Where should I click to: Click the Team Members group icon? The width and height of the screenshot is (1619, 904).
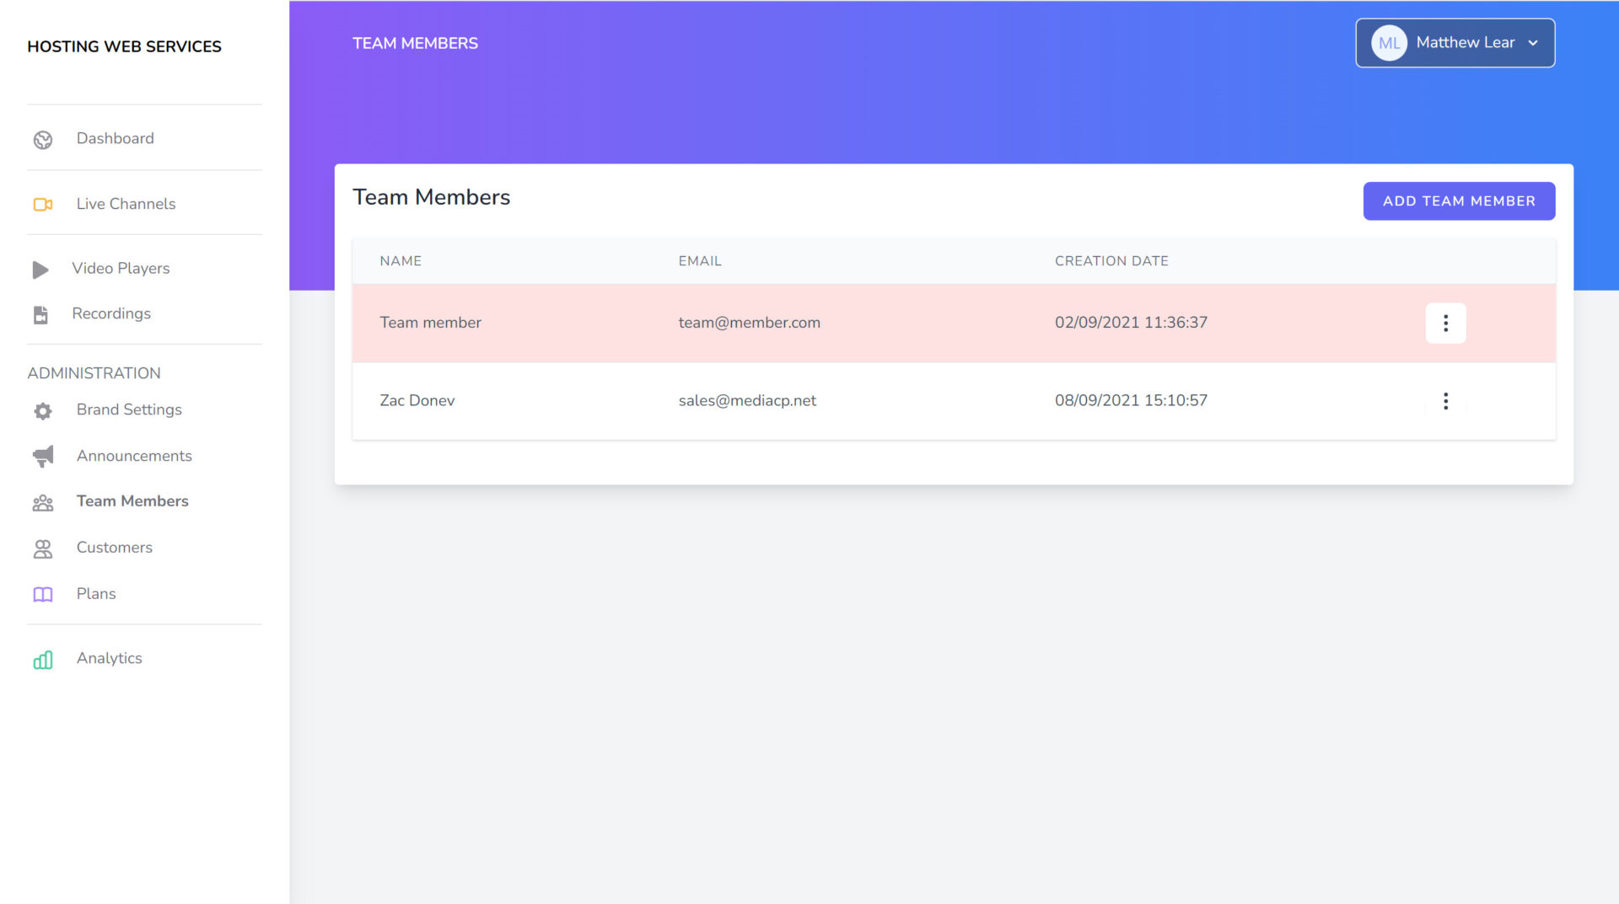click(x=43, y=503)
